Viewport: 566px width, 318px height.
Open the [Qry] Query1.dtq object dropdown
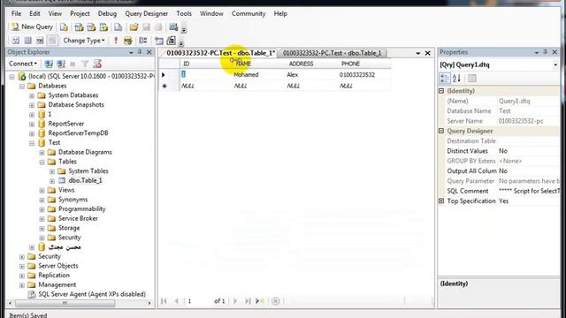(x=555, y=64)
